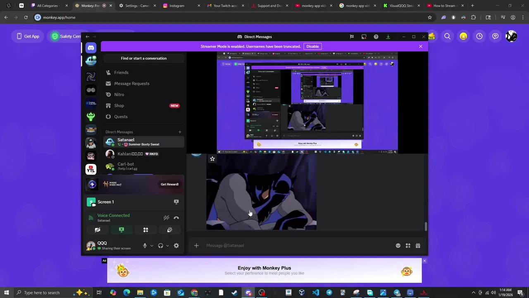Open Monkey messages chat bubble icon
The width and height of the screenshot is (529, 298).
[496, 36]
